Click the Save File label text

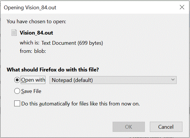click(31, 91)
